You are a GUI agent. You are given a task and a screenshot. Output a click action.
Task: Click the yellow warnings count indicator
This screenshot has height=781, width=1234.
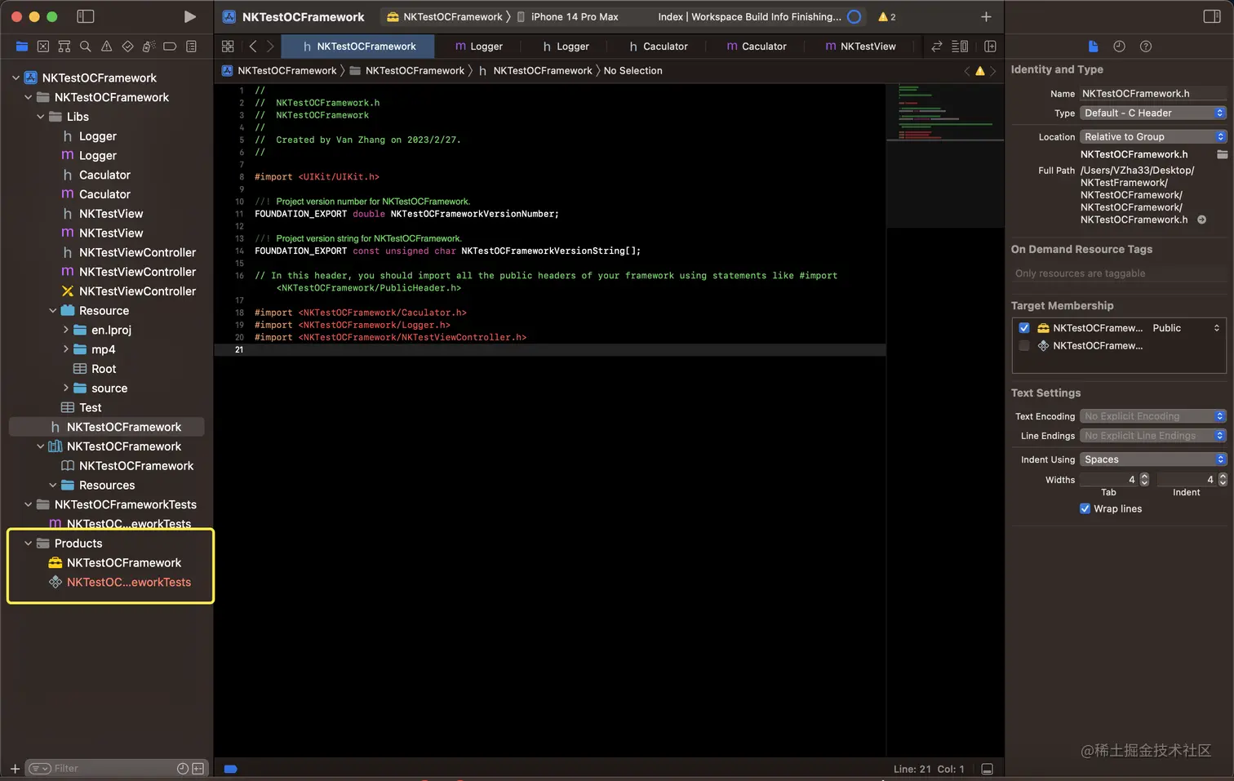point(886,16)
